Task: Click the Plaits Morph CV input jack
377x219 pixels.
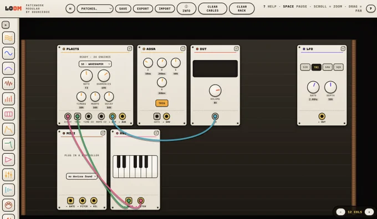Action: pyautogui.click(x=101, y=116)
